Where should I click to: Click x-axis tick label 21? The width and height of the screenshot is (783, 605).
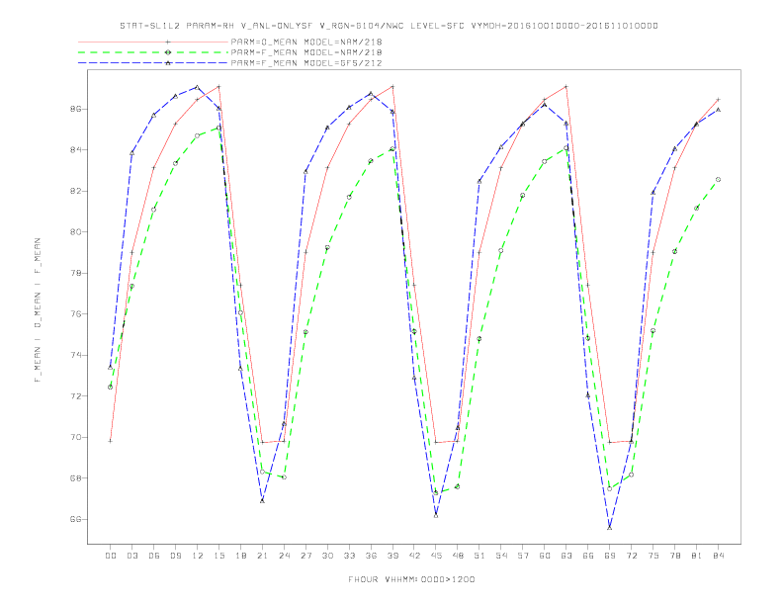262,556
